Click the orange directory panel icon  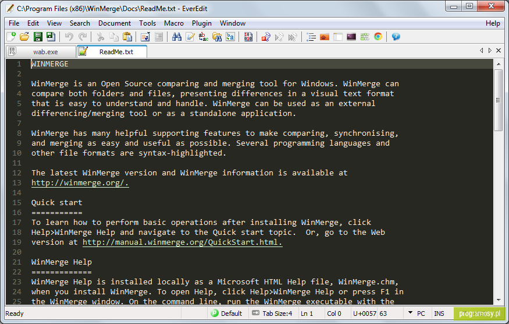coord(324,37)
